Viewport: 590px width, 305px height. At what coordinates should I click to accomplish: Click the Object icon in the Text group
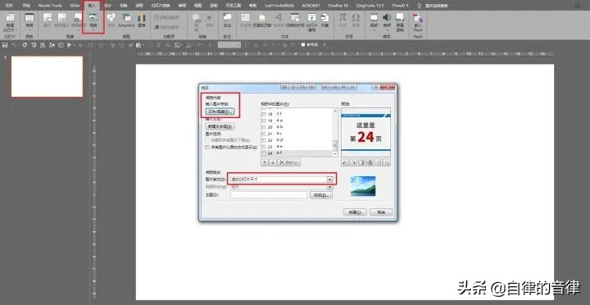[324, 18]
